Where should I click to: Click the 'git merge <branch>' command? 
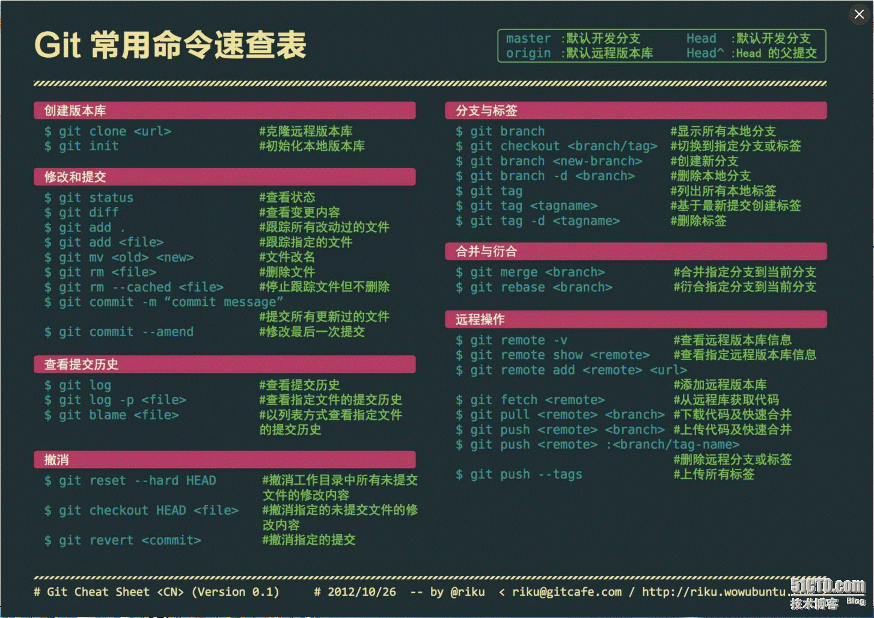pos(531,272)
